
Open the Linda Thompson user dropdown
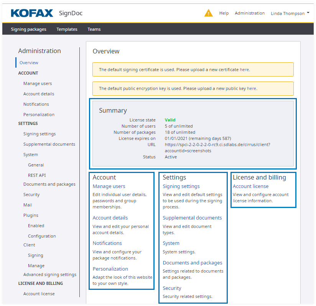[x=290, y=13]
